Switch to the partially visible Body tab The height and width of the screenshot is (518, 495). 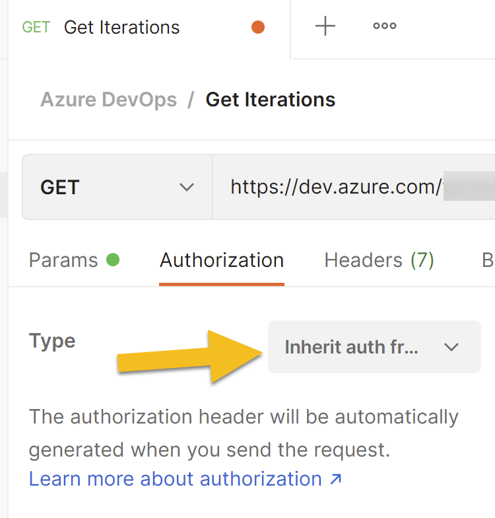point(488,260)
